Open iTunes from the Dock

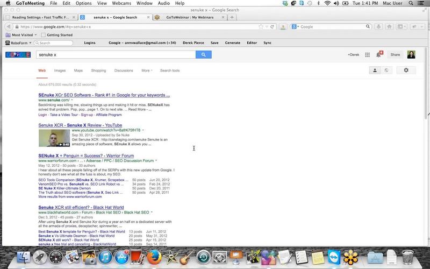pos(105,258)
